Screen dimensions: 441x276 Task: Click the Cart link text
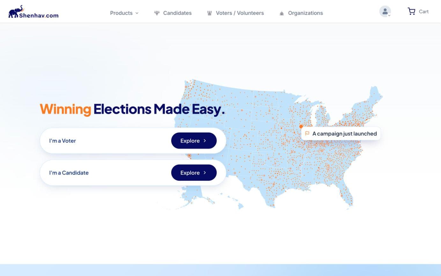pyautogui.click(x=424, y=11)
